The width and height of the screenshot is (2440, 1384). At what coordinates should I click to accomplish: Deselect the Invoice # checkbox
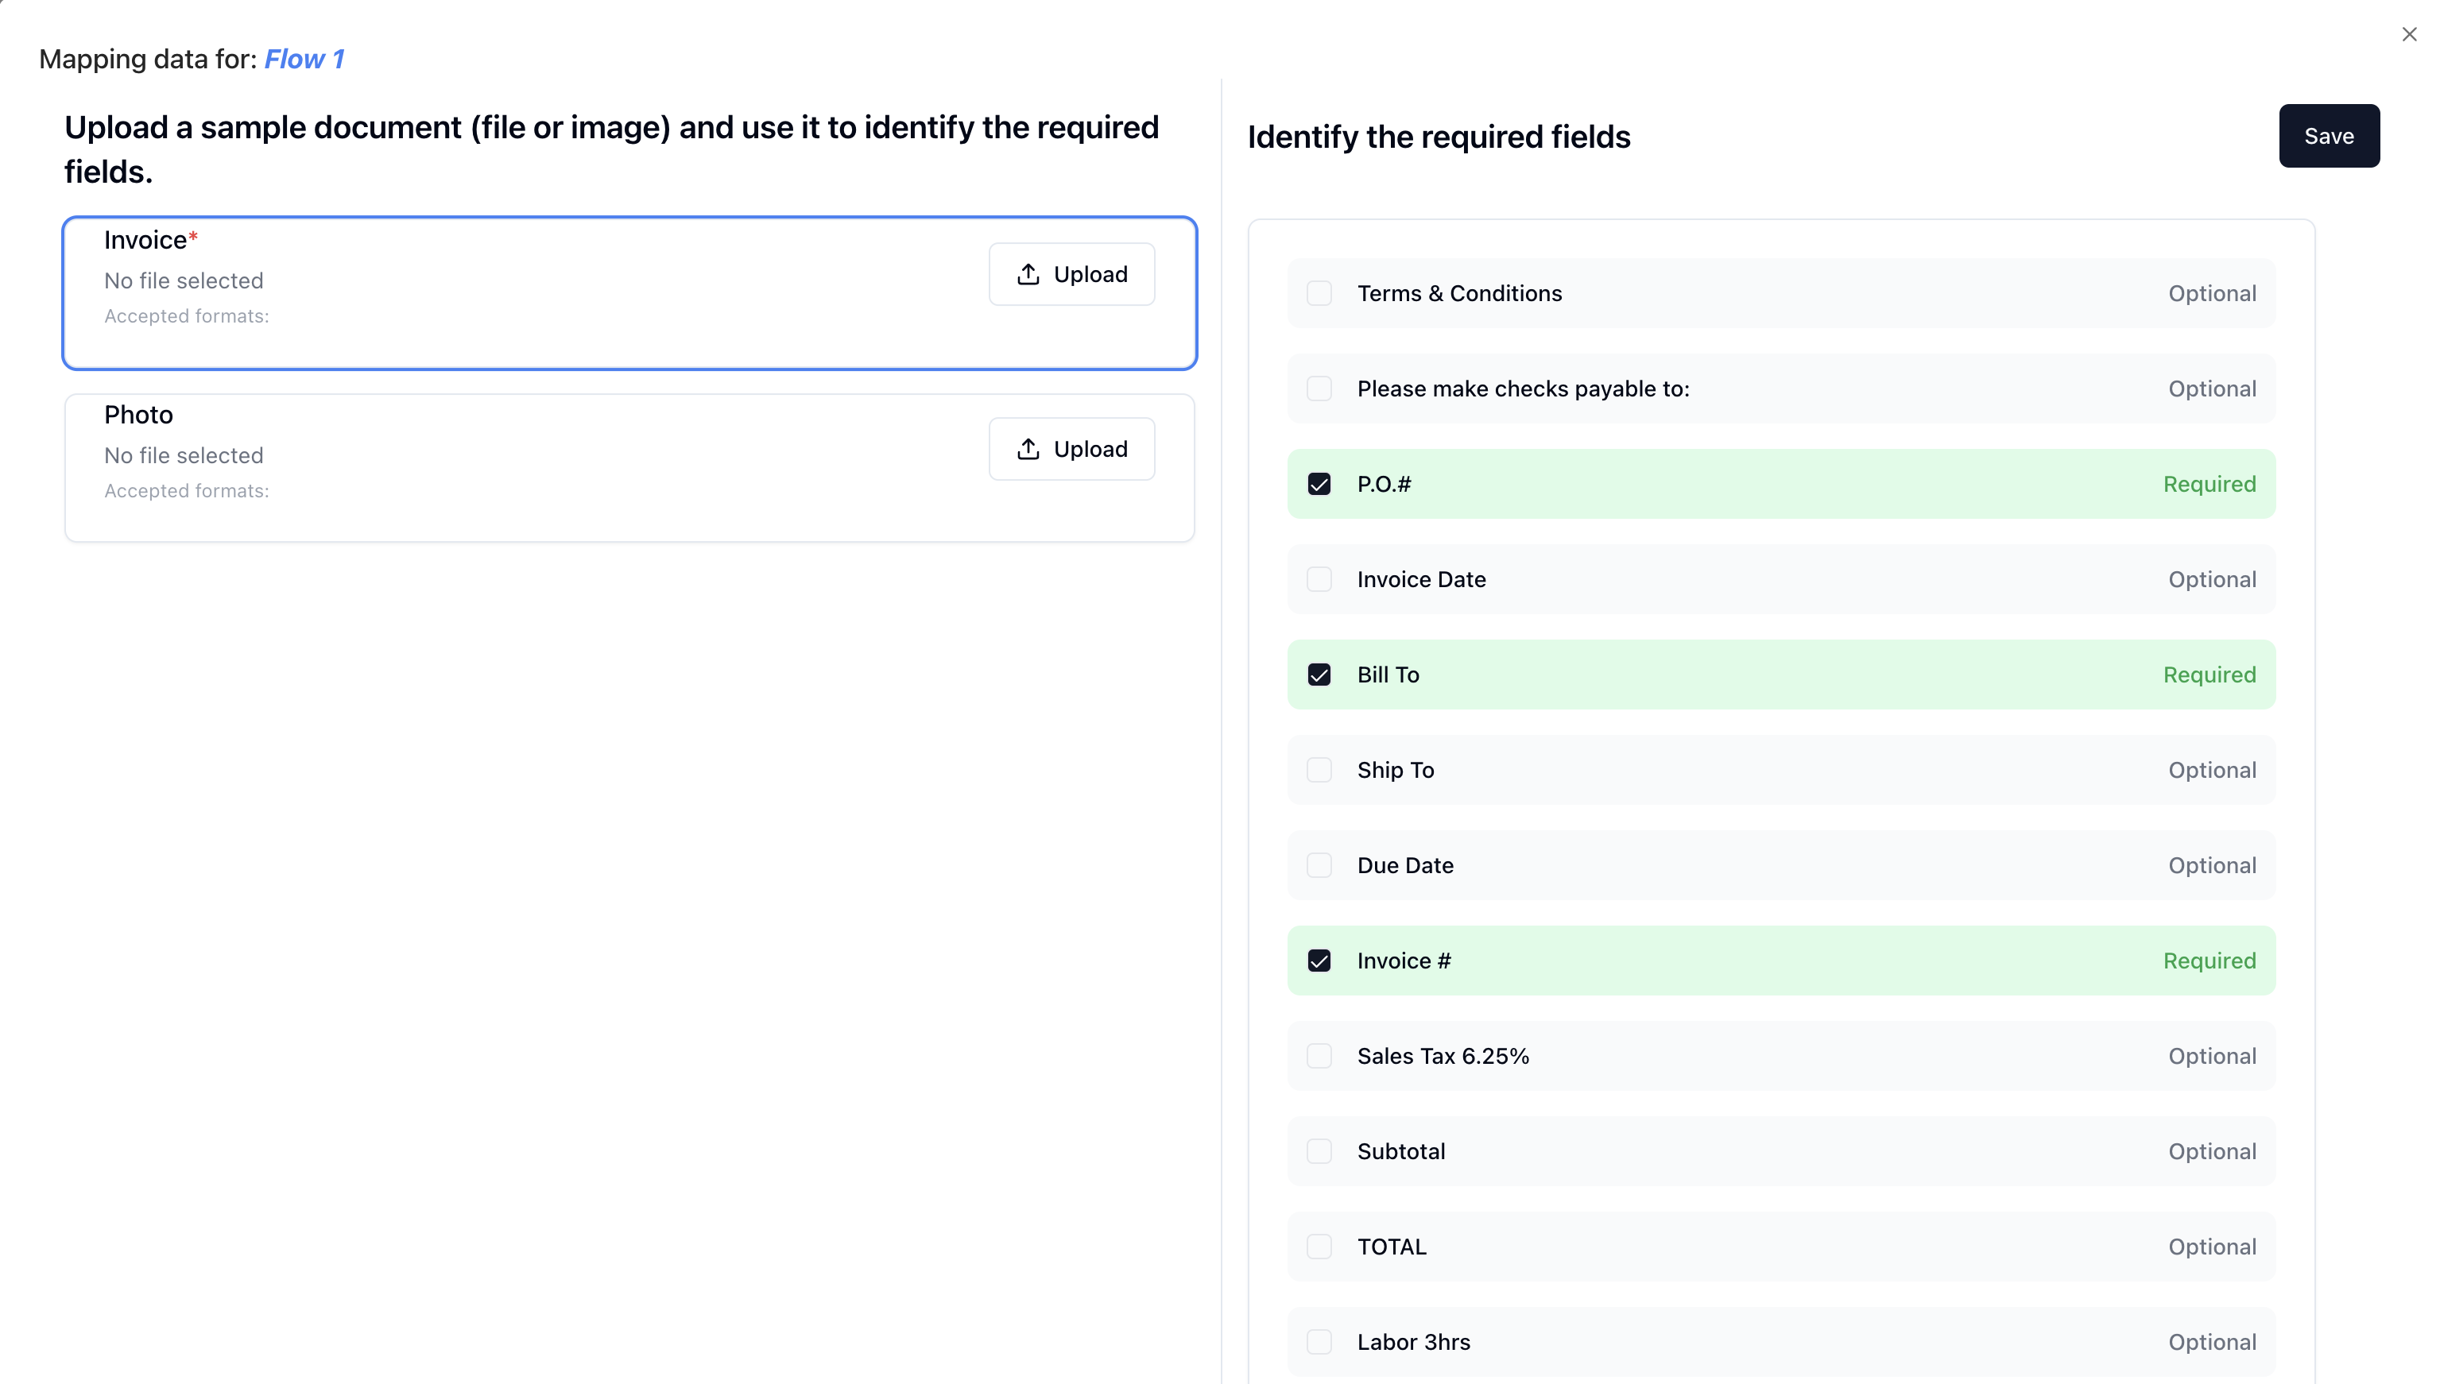tap(1319, 960)
